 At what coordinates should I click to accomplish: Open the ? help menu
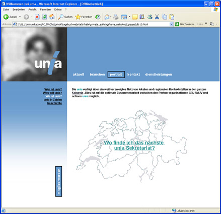(66, 10)
